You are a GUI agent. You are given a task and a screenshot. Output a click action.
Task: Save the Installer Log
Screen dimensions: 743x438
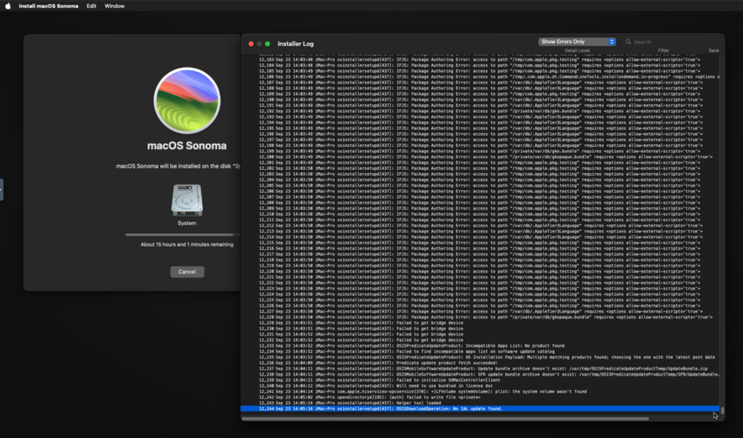click(713, 50)
